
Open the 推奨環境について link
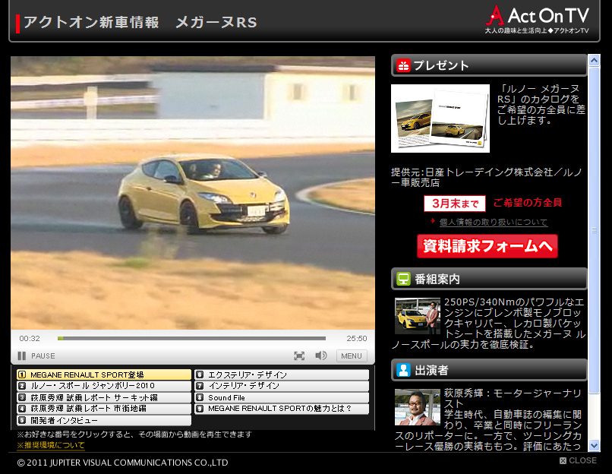click(51, 445)
